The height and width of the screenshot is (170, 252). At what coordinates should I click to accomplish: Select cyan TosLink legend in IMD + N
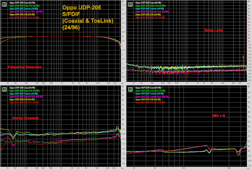(150, 94)
